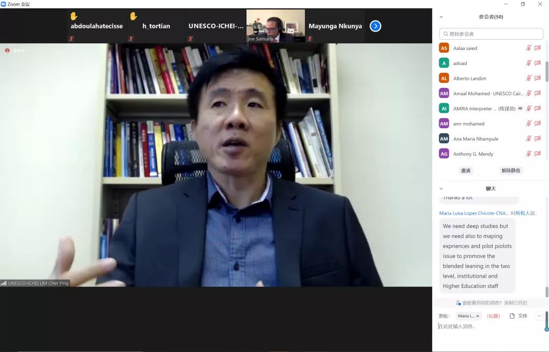The width and height of the screenshot is (549, 352).
Task: Click the file attachment icon in chat
Action: pos(512,316)
